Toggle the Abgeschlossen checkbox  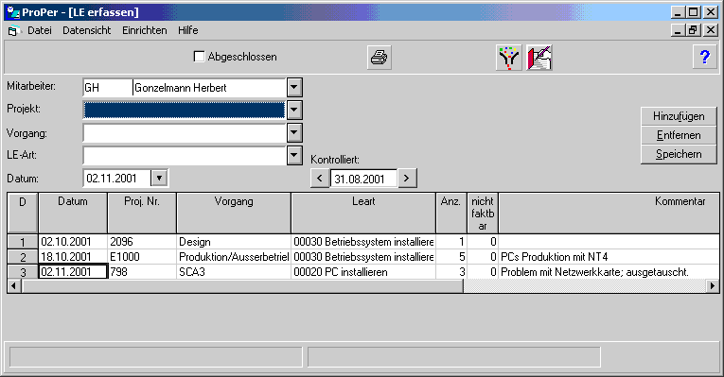tap(199, 57)
